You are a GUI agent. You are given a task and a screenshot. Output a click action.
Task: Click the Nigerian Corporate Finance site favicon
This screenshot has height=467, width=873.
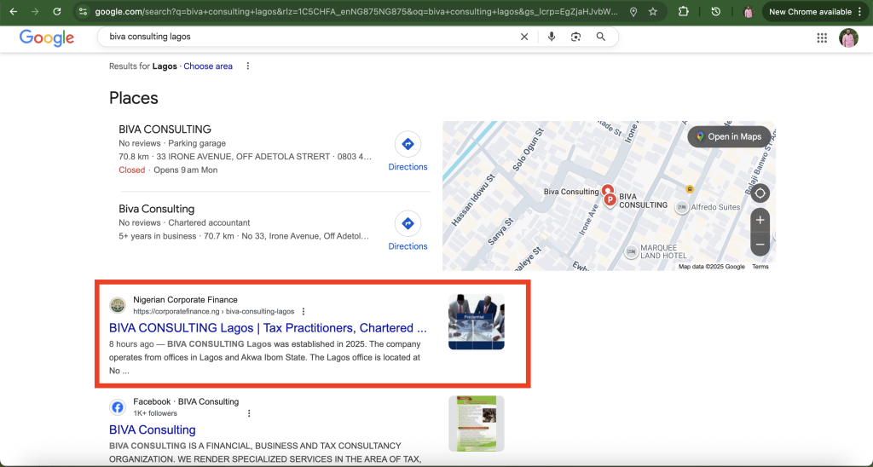point(118,305)
